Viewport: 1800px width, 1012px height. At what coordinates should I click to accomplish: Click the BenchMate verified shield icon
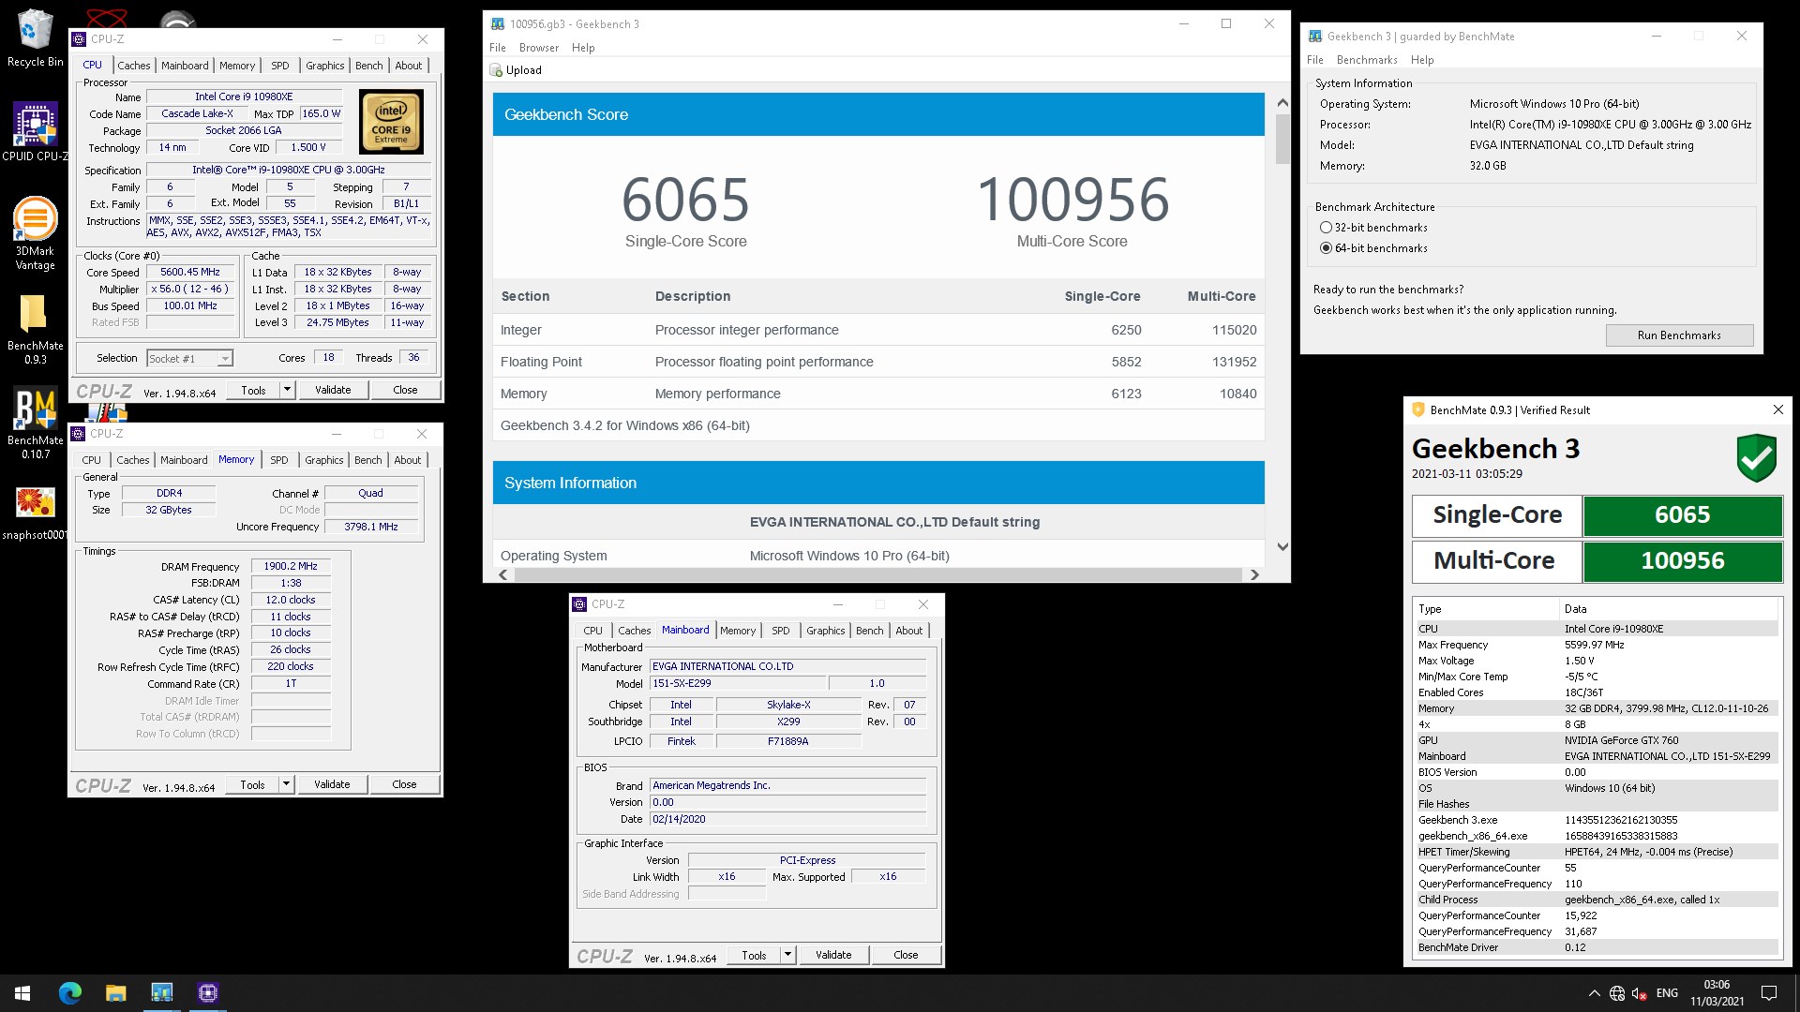[x=1756, y=458]
